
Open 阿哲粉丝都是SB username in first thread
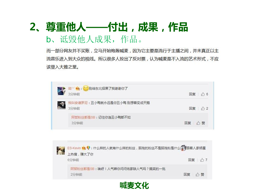[83, 117]
